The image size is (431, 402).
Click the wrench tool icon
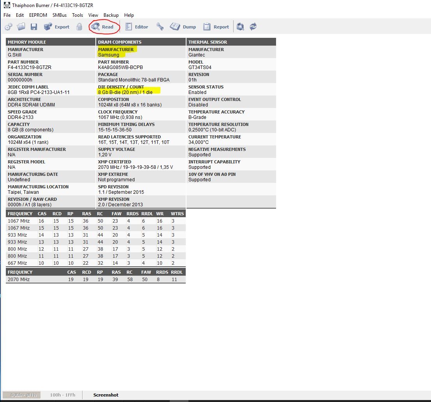click(x=160, y=27)
